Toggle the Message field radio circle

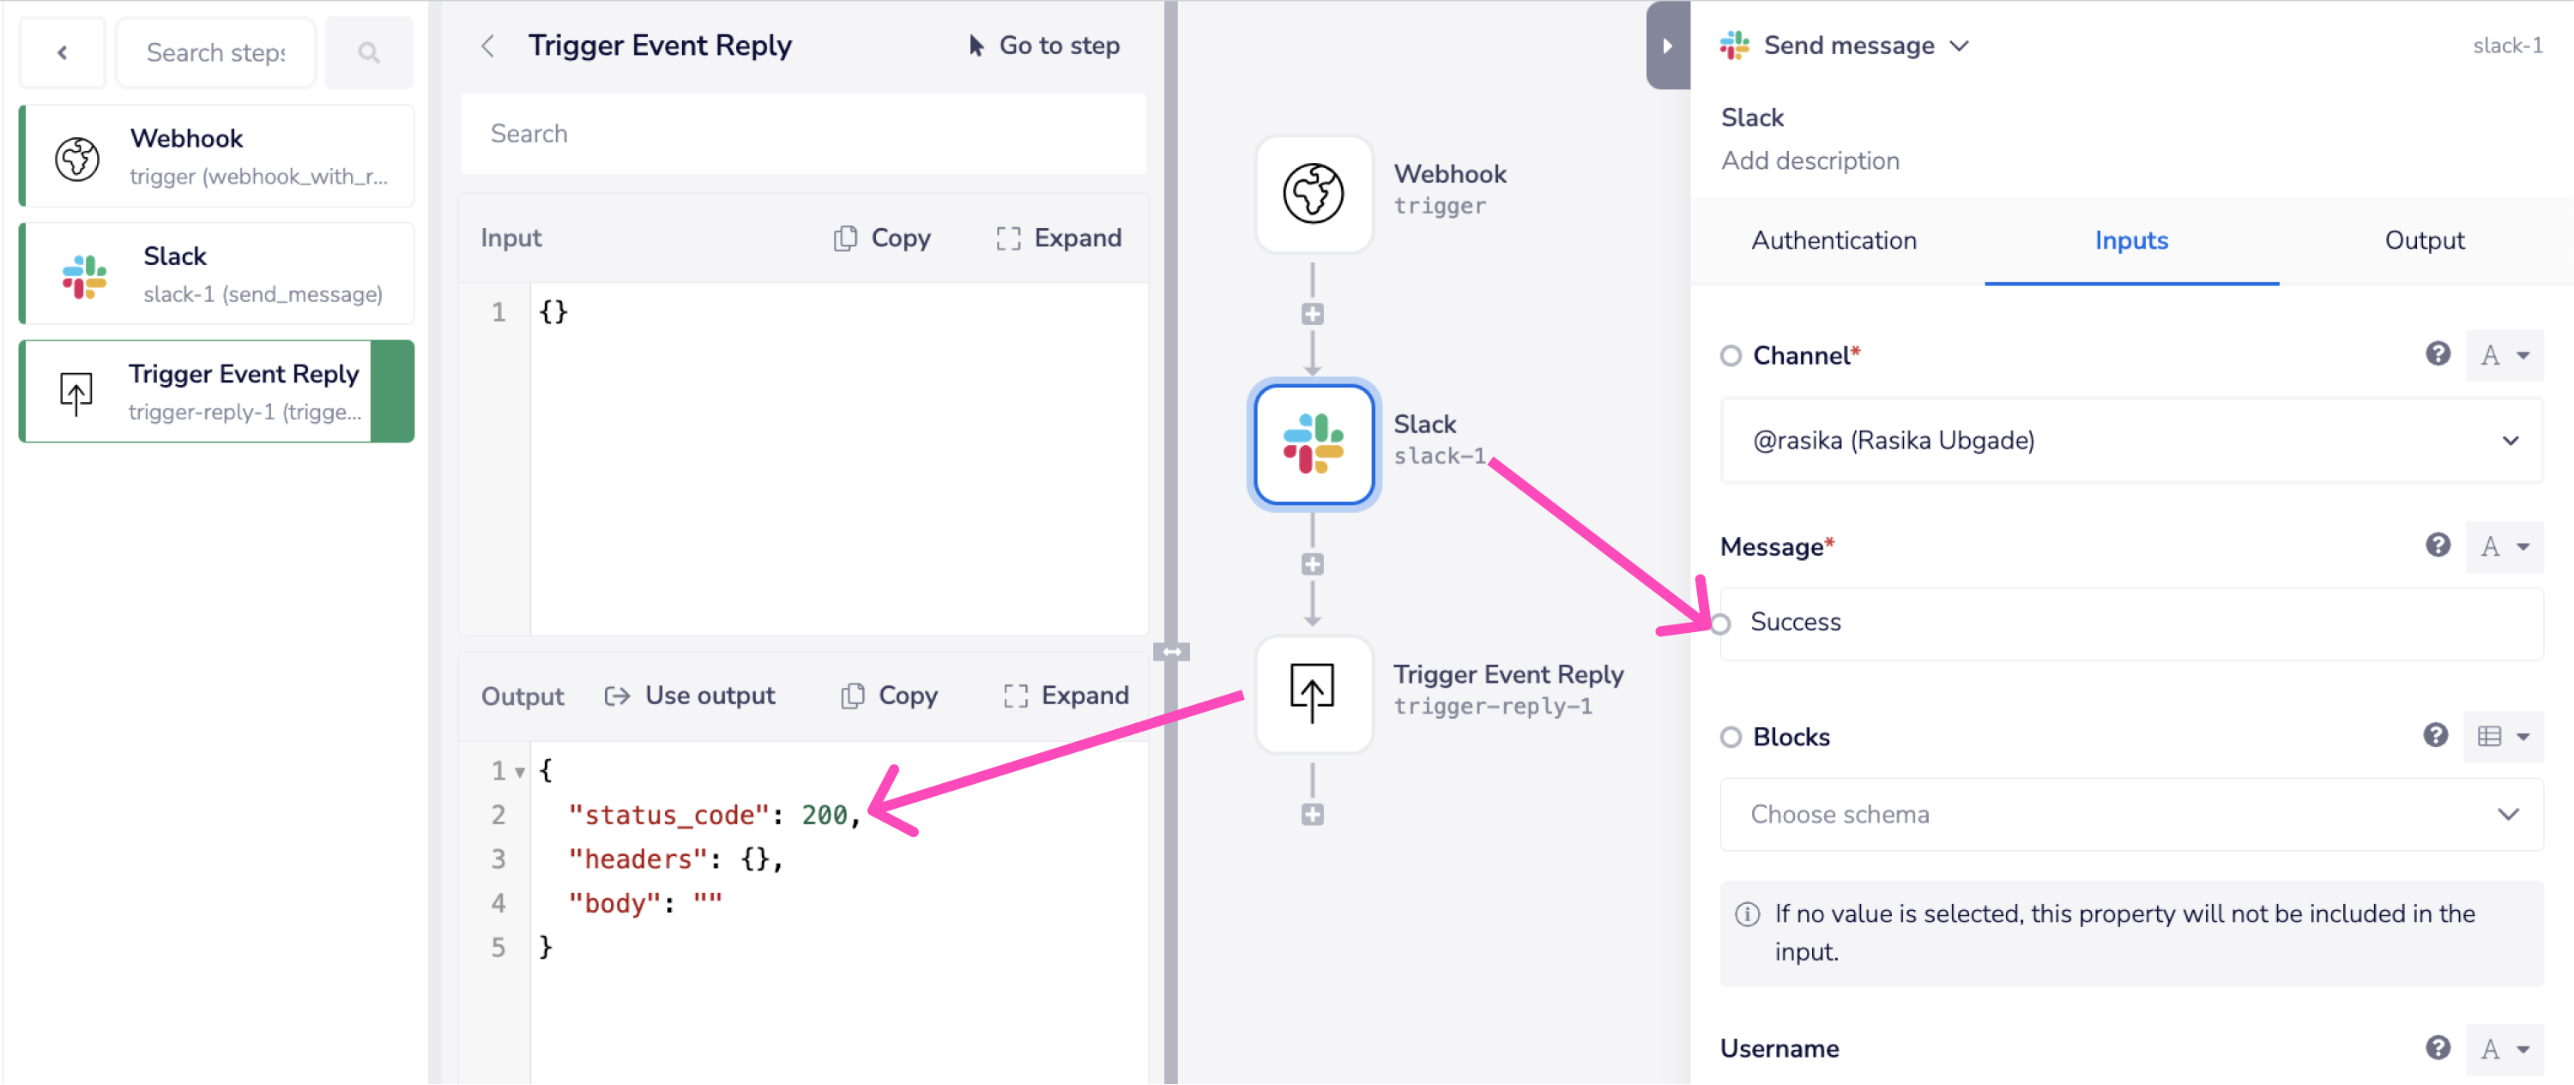click(x=1719, y=624)
